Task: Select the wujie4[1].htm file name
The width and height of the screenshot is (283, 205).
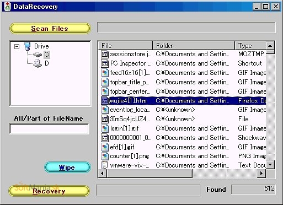Action: (x=128, y=101)
